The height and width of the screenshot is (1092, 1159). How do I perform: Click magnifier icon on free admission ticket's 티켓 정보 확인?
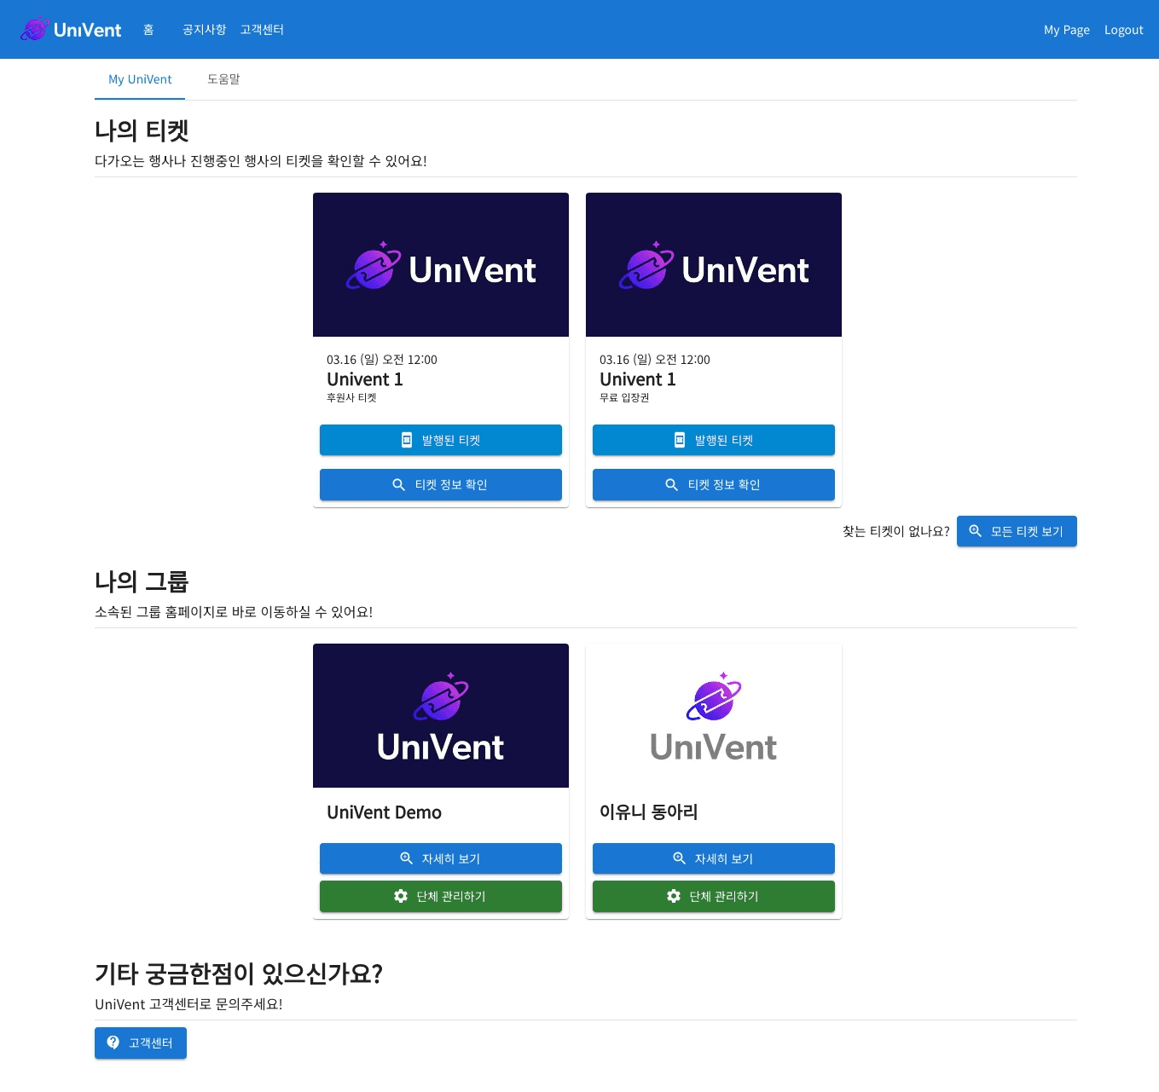pyautogui.click(x=671, y=484)
